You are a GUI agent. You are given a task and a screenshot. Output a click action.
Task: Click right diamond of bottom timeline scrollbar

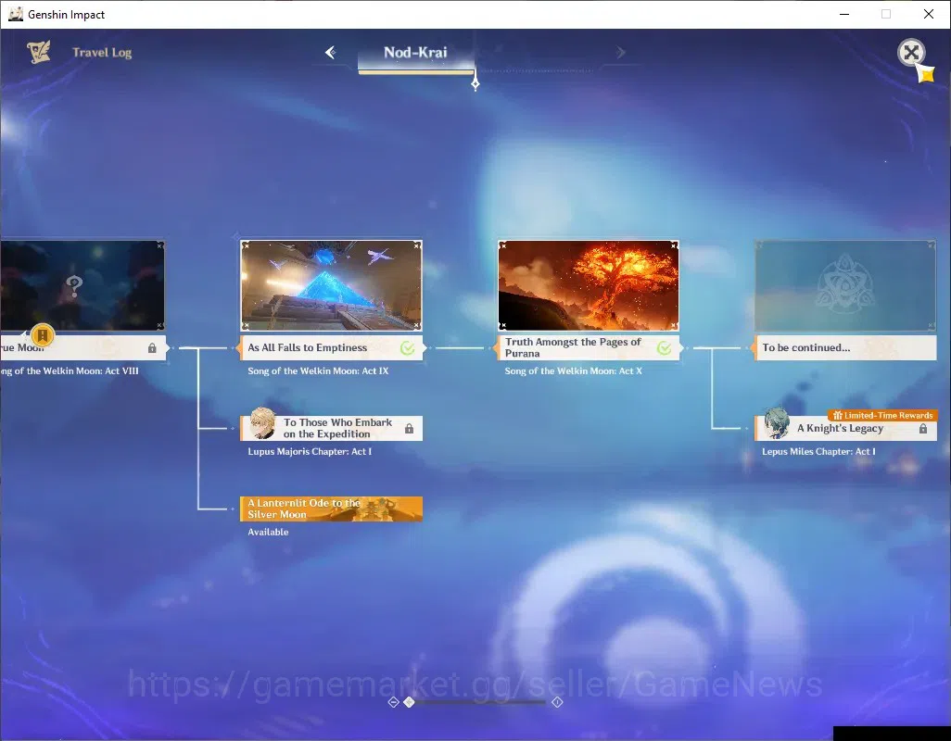click(557, 701)
